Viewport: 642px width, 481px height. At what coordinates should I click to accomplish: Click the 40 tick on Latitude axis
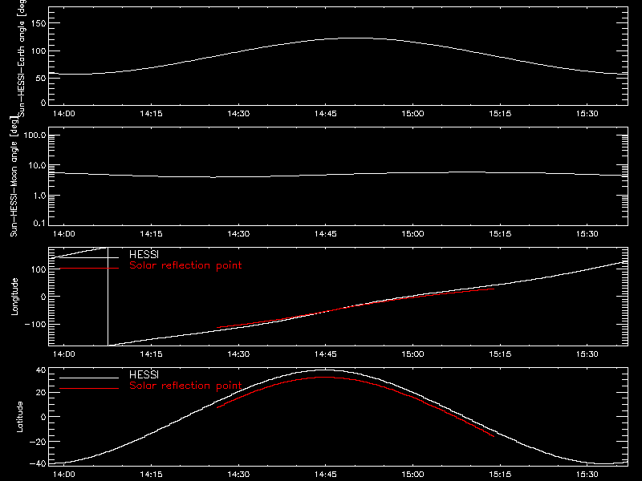coord(41,370)
